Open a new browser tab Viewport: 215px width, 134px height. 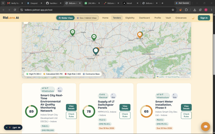(162, 3)
